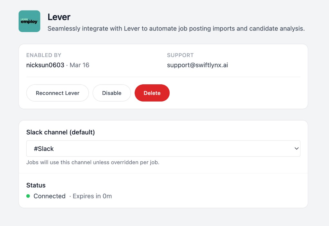Disable the Lever integration
329x226 pixels.
pyautogui.click(x=111, y=93)
